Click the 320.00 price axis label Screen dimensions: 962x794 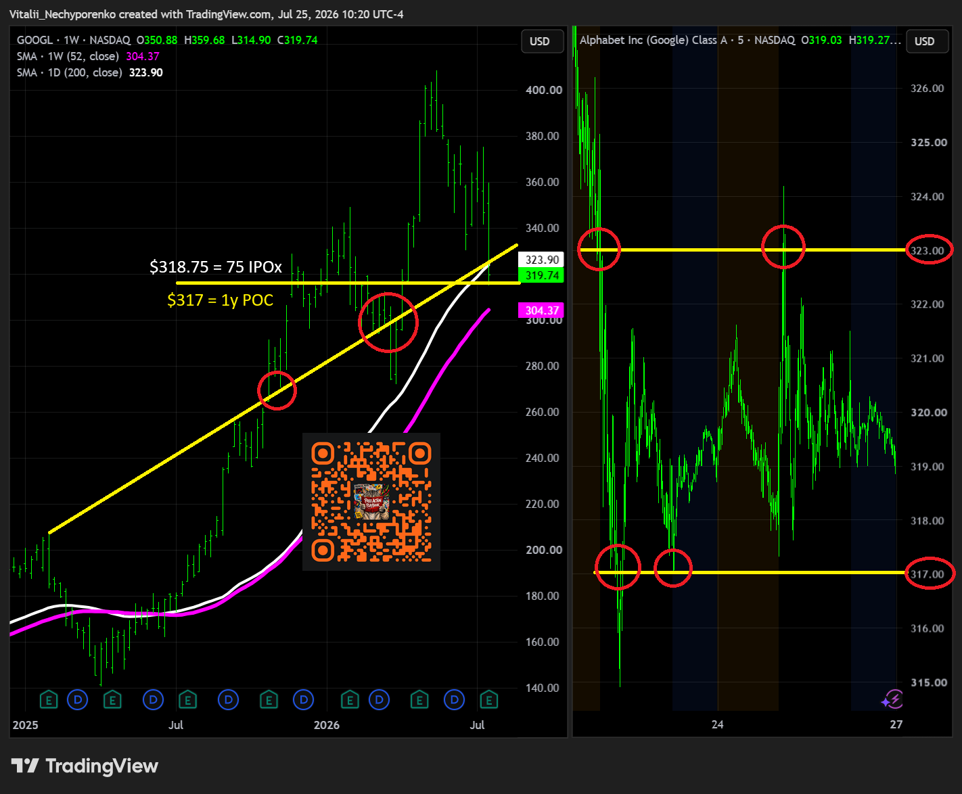(x=929, y=412)
